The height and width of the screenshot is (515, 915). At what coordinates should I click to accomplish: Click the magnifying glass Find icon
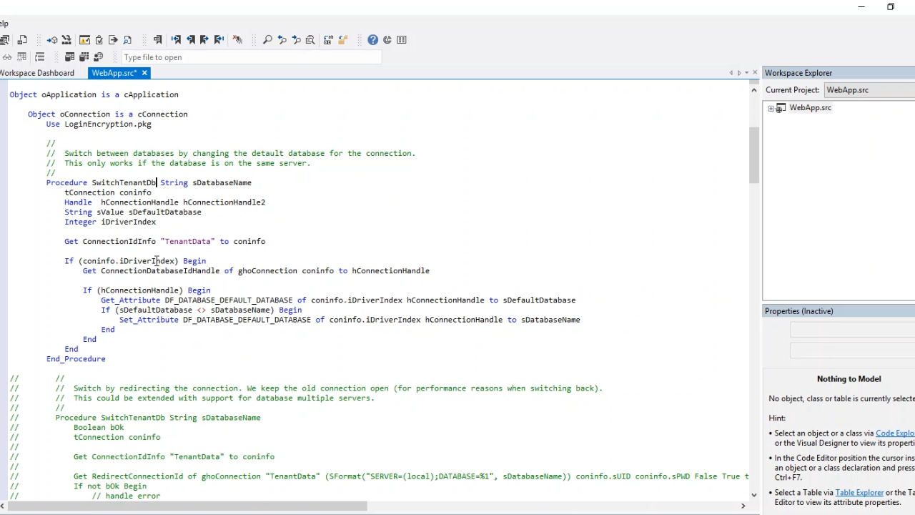click(x=267, y=40)
